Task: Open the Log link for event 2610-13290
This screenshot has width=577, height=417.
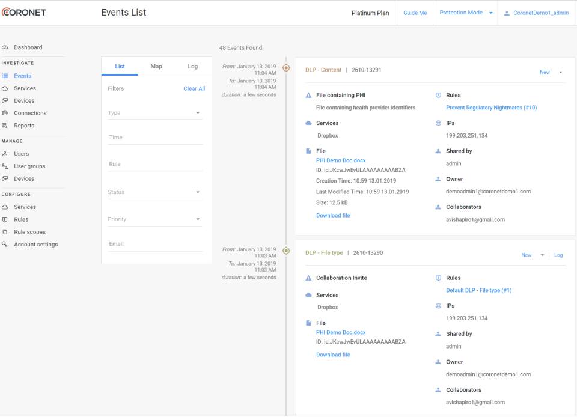Action: (x=558, y=255)
